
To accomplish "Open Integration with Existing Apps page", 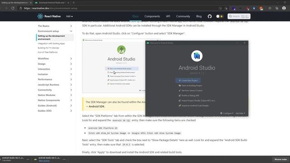I will (51, 43).
